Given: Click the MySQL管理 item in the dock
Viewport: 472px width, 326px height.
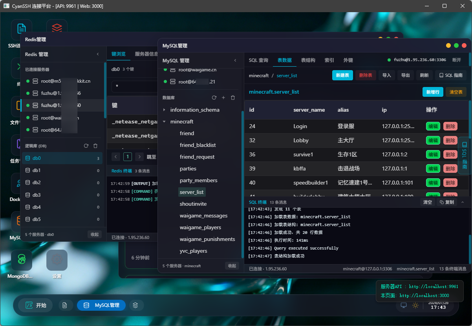Looking at the screenshot, I should (101, 305).
